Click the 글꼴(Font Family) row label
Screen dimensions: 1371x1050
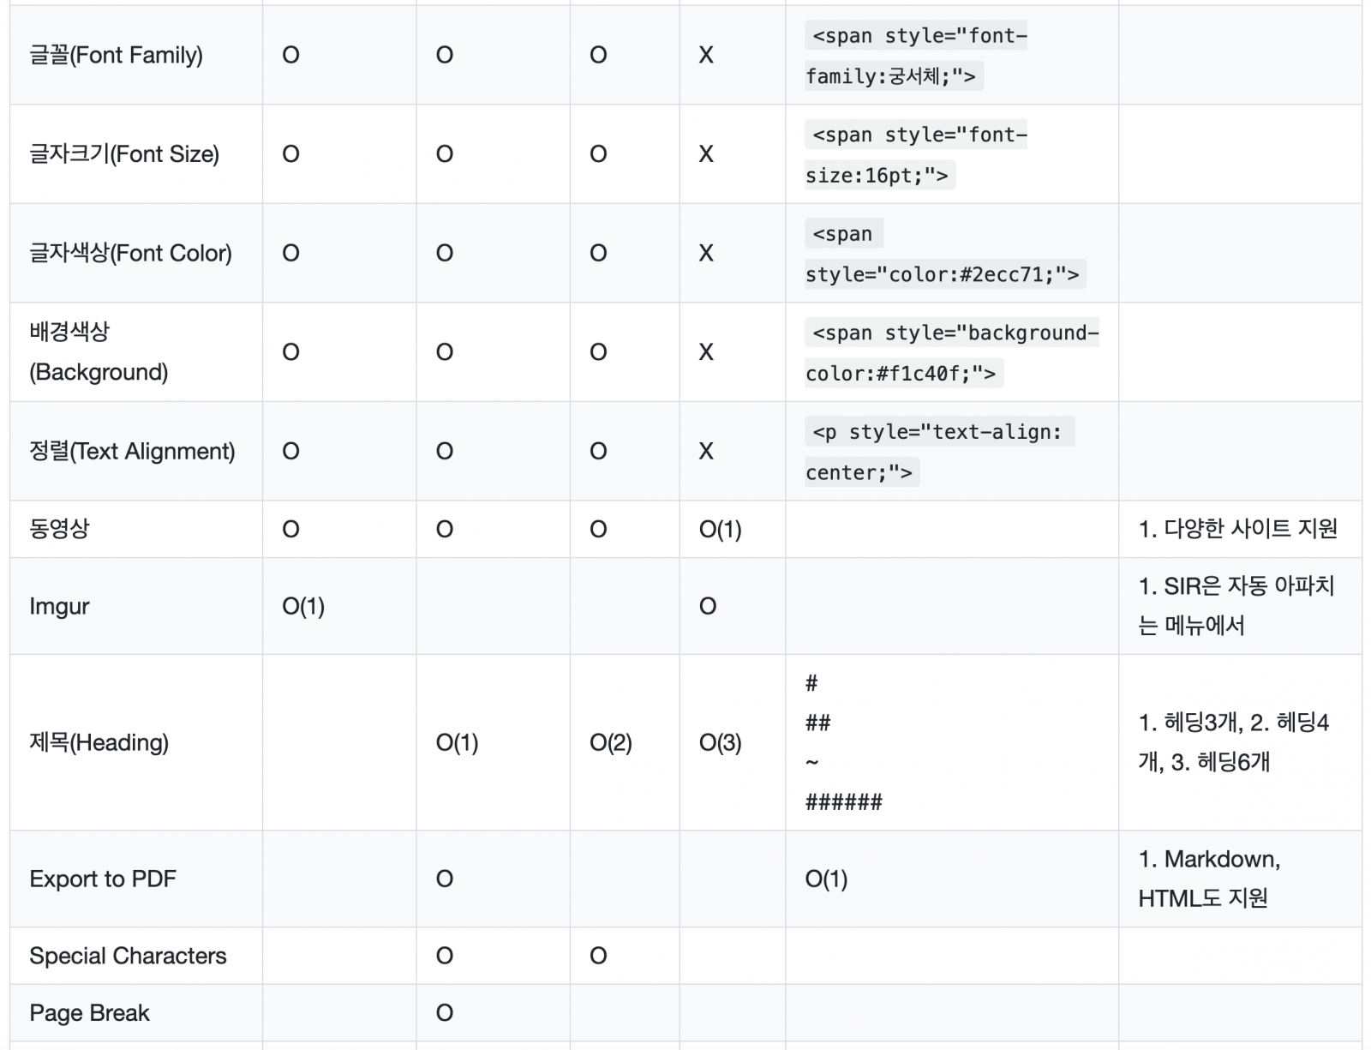click(x=116, y=56)
